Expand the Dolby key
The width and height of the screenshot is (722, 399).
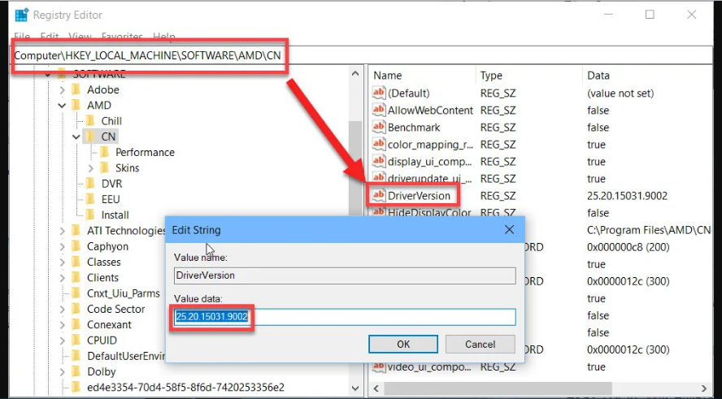pyautogui.click(x=62, y=371)
